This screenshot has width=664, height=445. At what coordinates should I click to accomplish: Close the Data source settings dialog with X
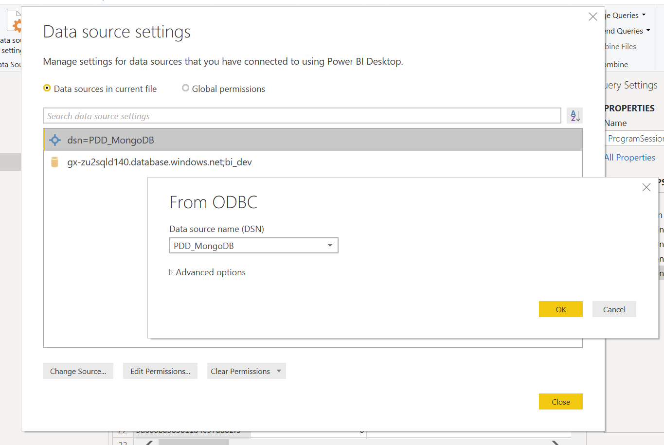coord(592,17)
